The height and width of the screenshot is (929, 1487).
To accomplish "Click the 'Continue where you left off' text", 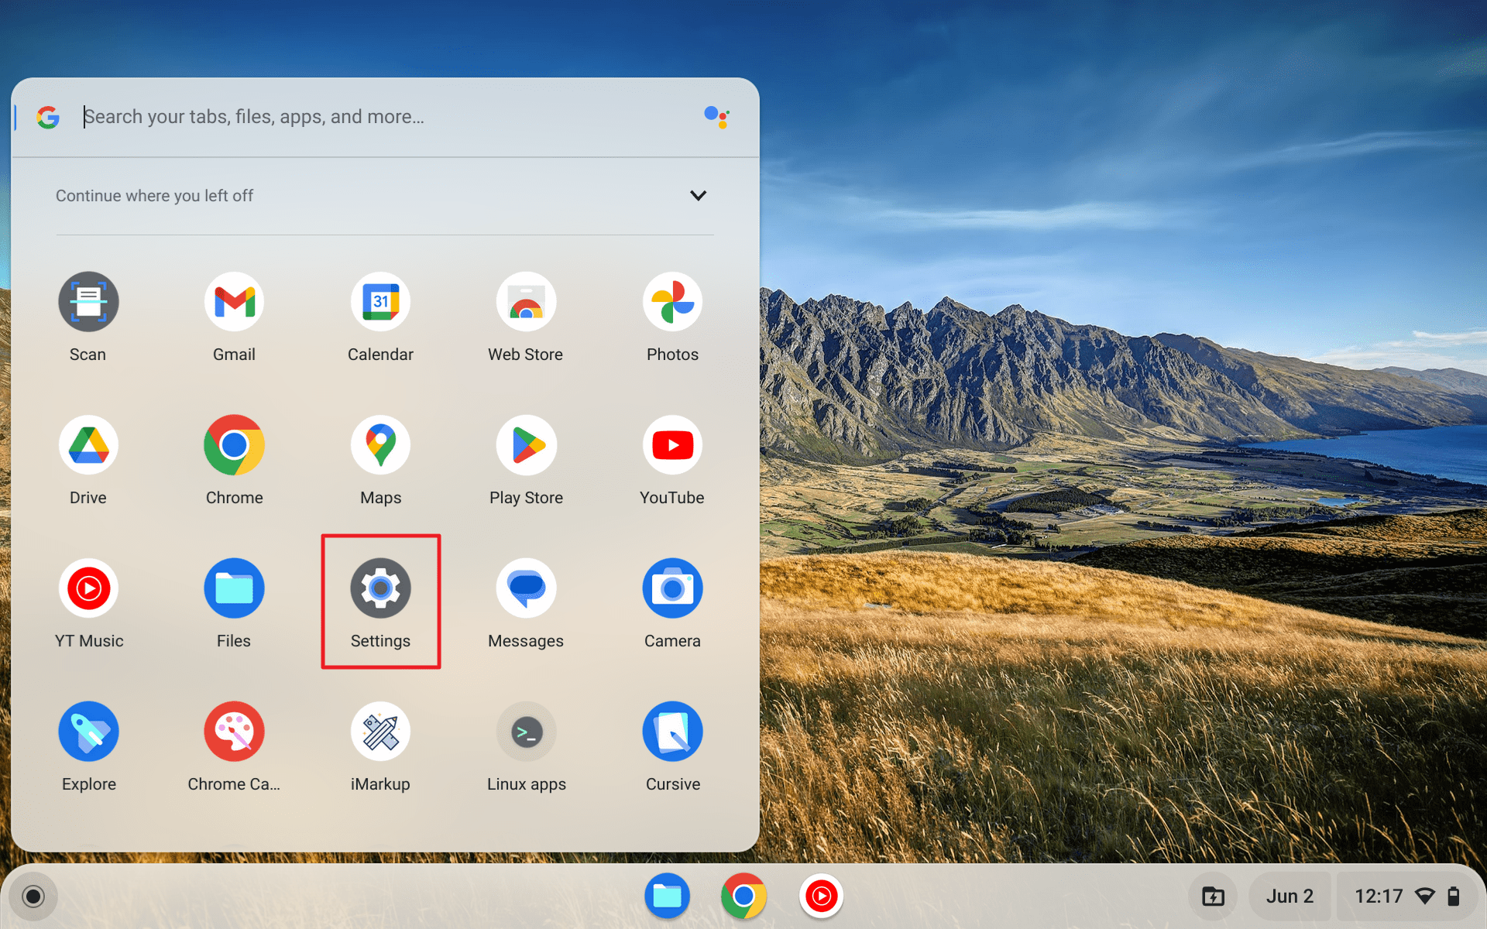I will point(154,196).
